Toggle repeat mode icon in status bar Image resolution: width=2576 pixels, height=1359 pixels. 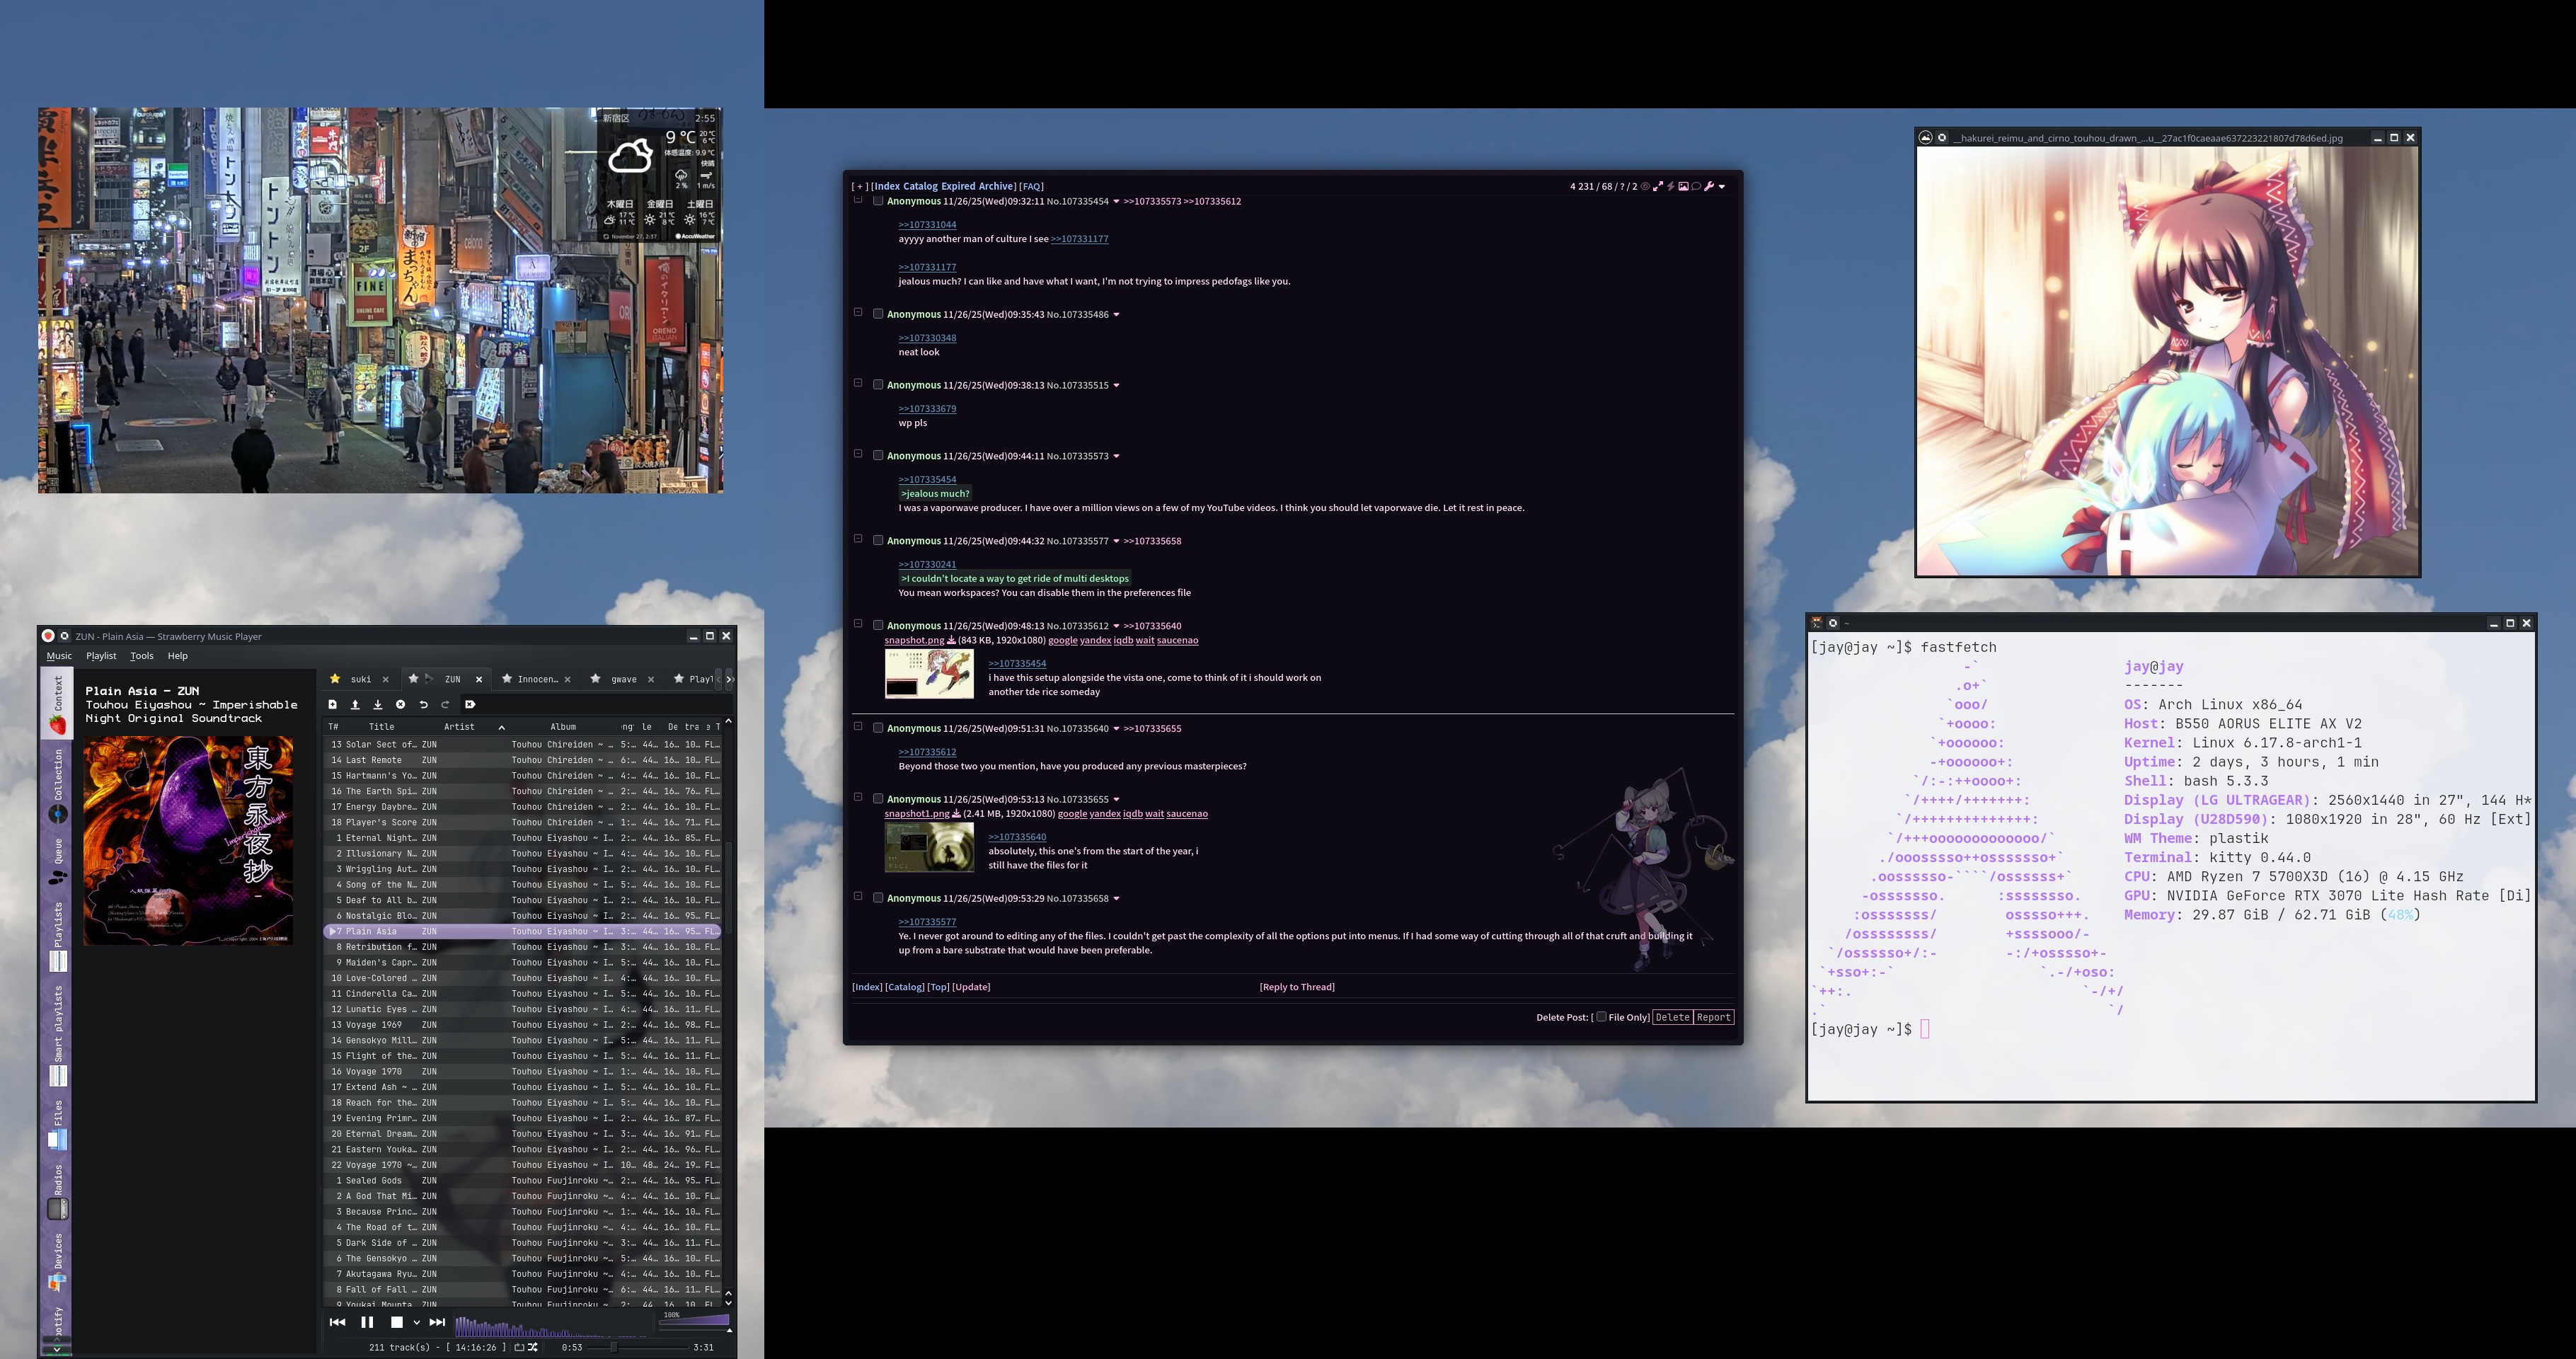pyautogui.click(x=519, y=1347)
